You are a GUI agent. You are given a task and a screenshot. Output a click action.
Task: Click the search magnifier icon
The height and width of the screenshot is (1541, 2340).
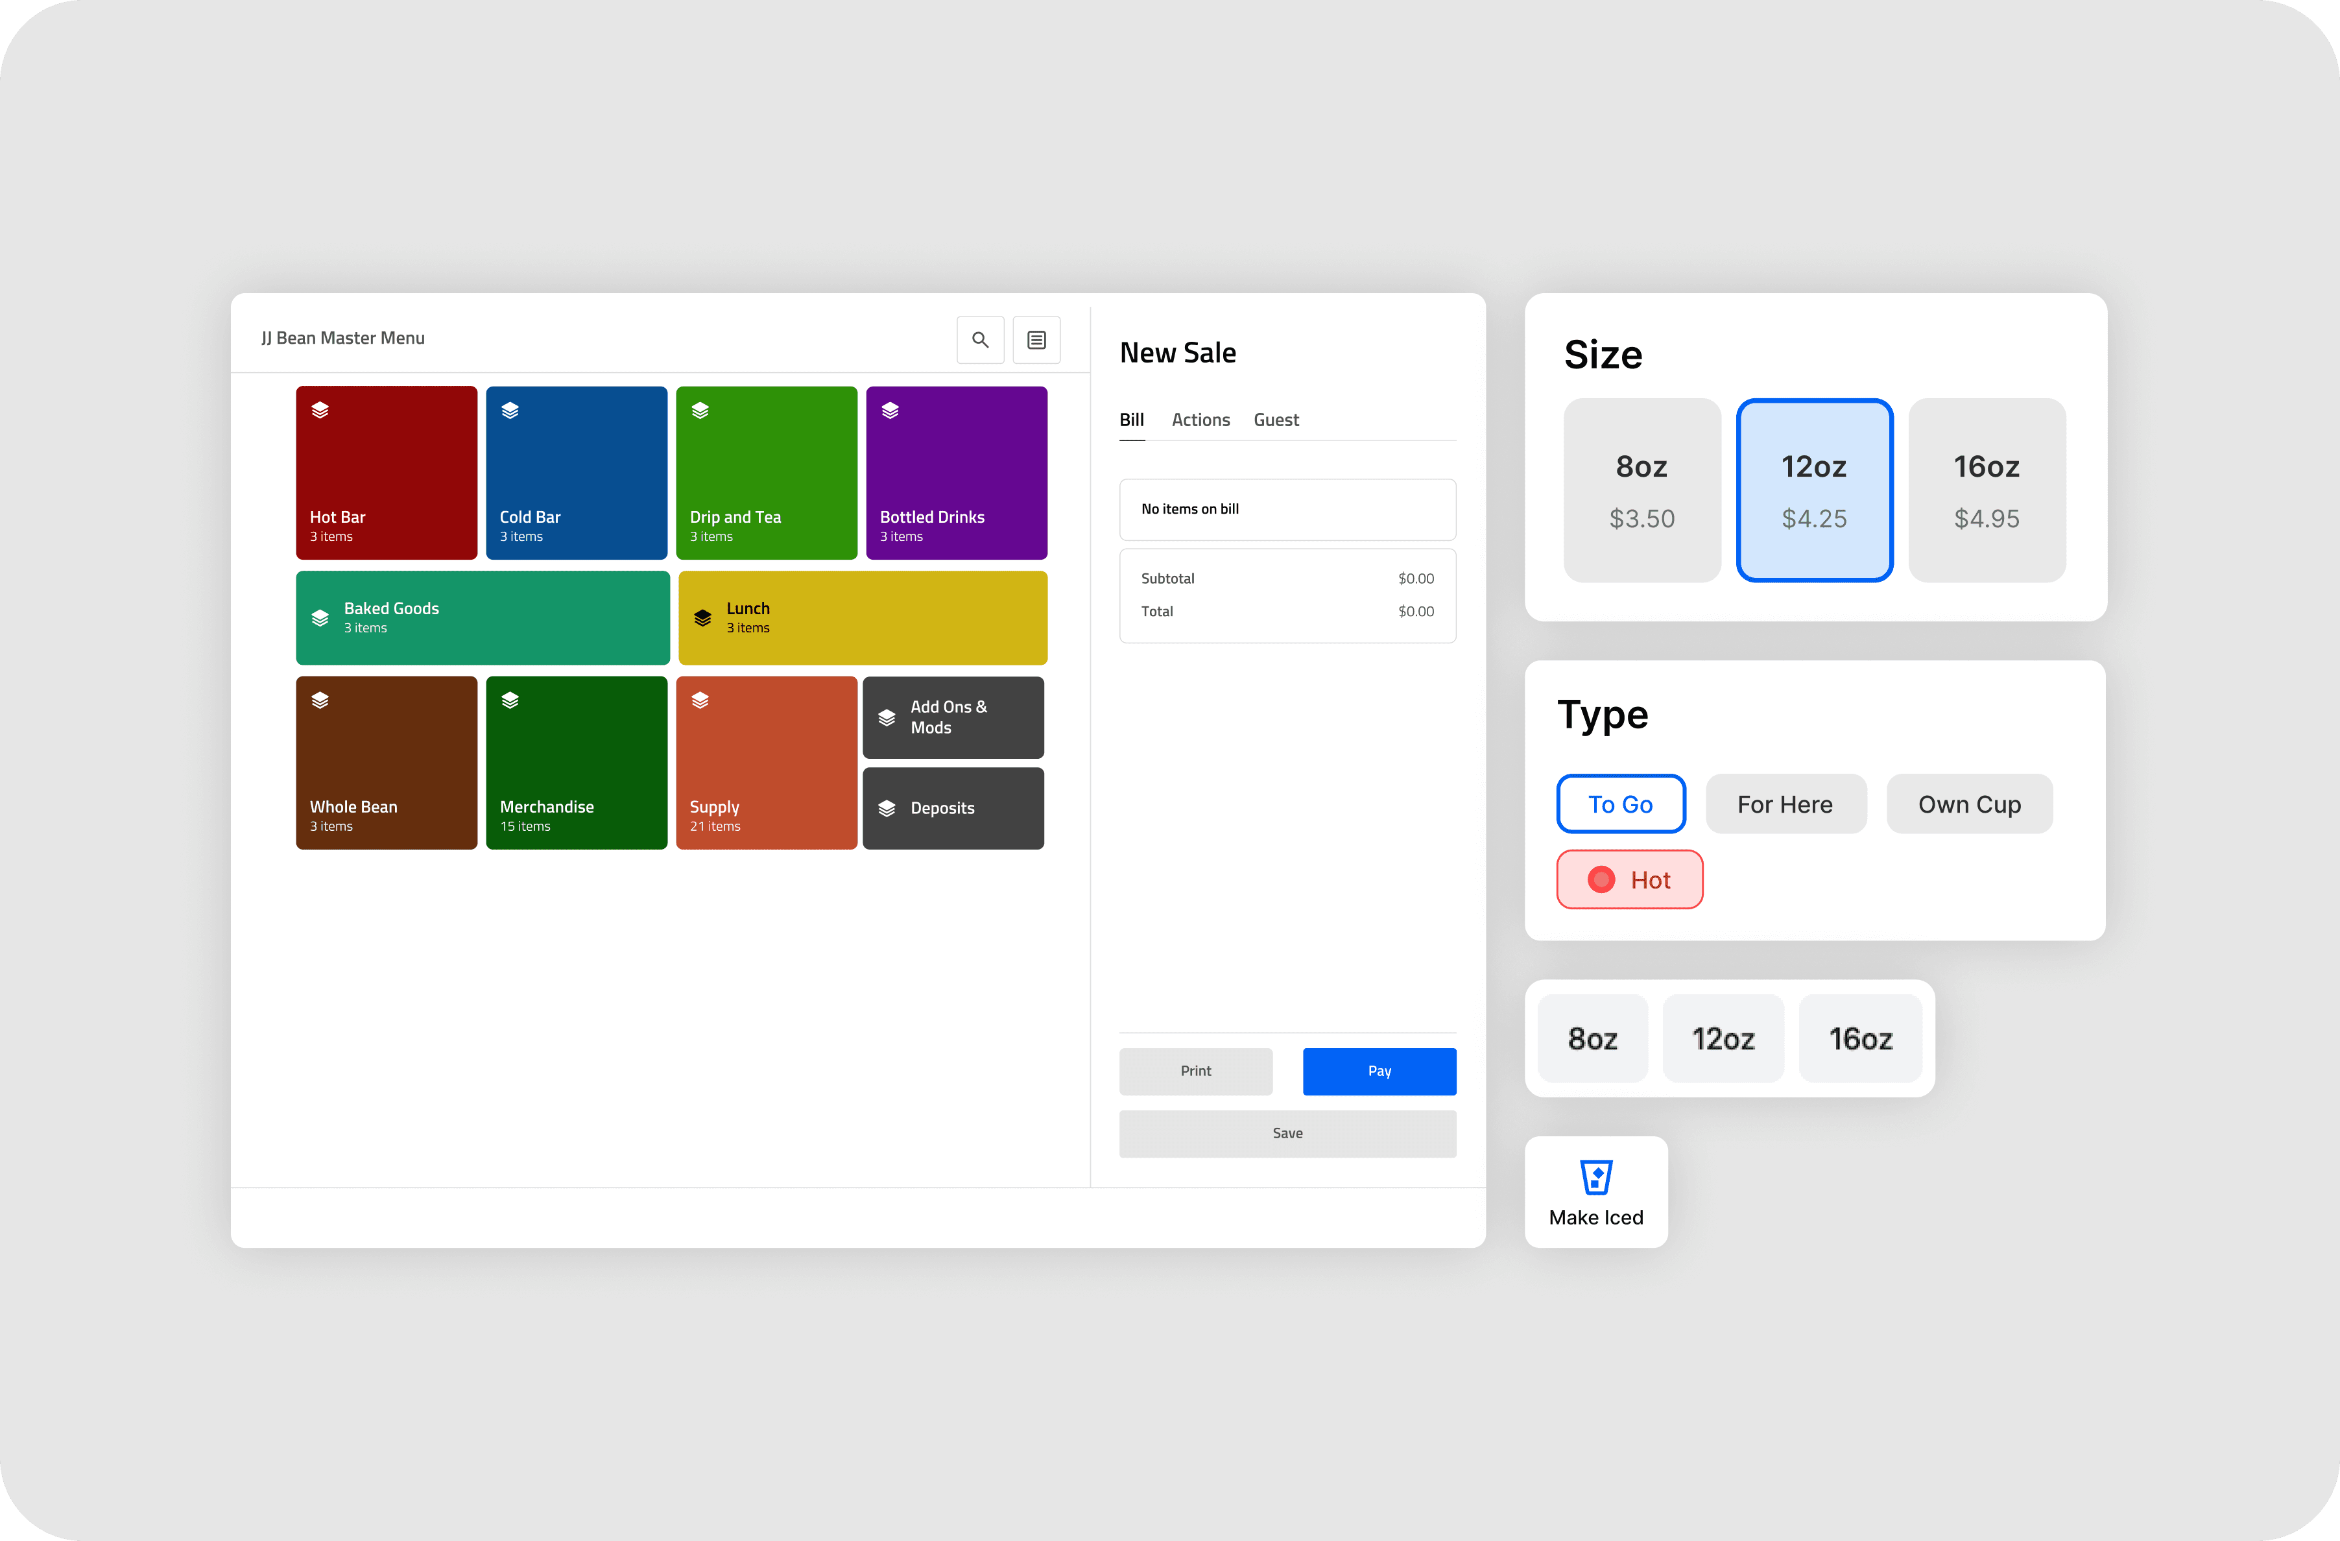point(979,339)
